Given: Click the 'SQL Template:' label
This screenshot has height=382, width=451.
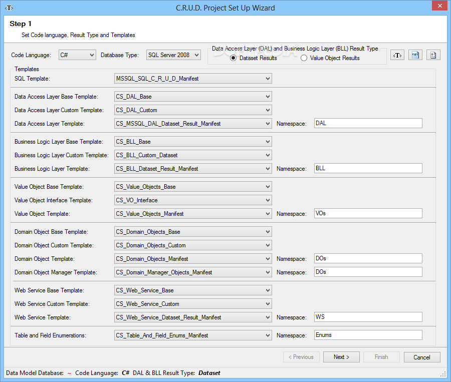Looking at the screenshot, I should (32, 79).
